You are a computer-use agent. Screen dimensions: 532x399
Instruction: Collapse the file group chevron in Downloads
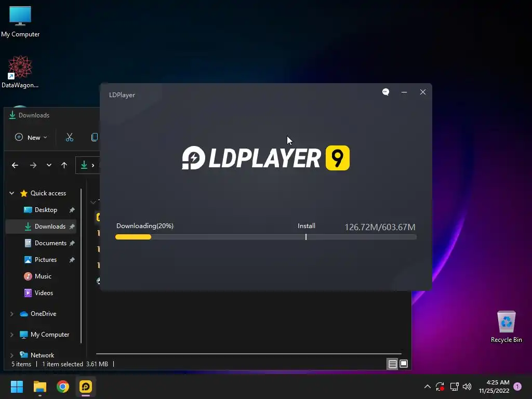[94, 202]
